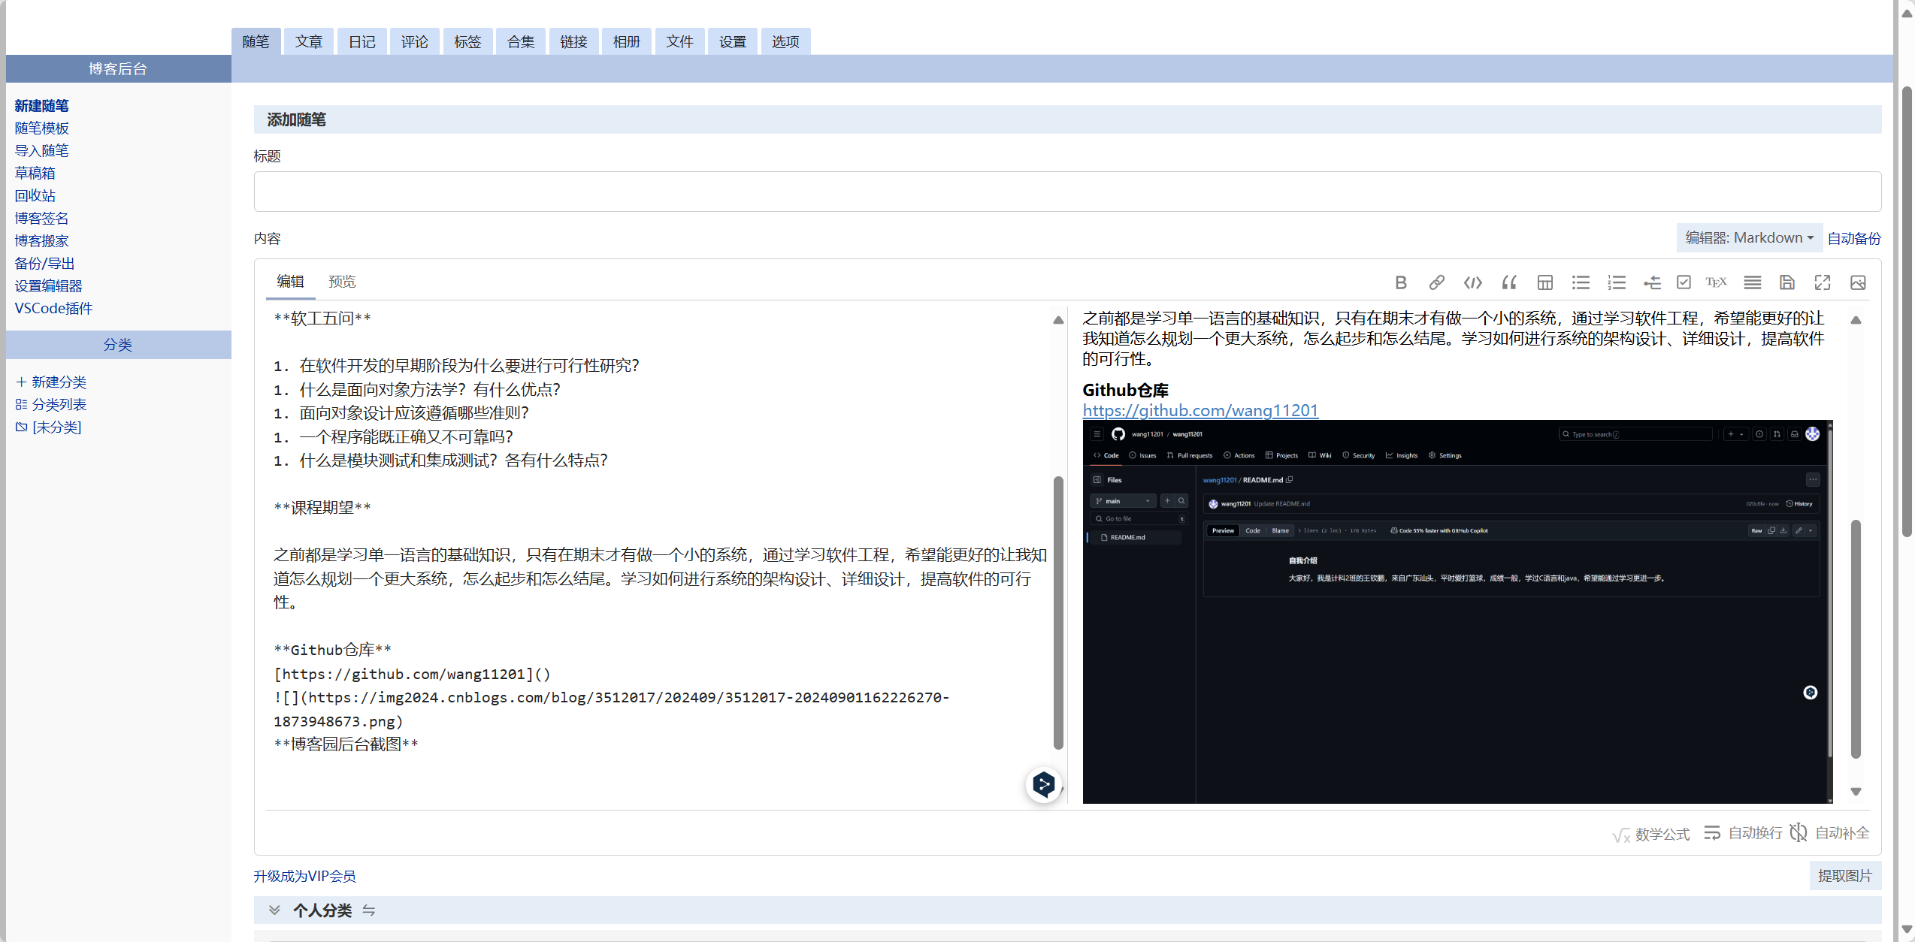Insert a hyperlink using link icon
The height and width of the screenshot is (942, 1915).
1436,282
